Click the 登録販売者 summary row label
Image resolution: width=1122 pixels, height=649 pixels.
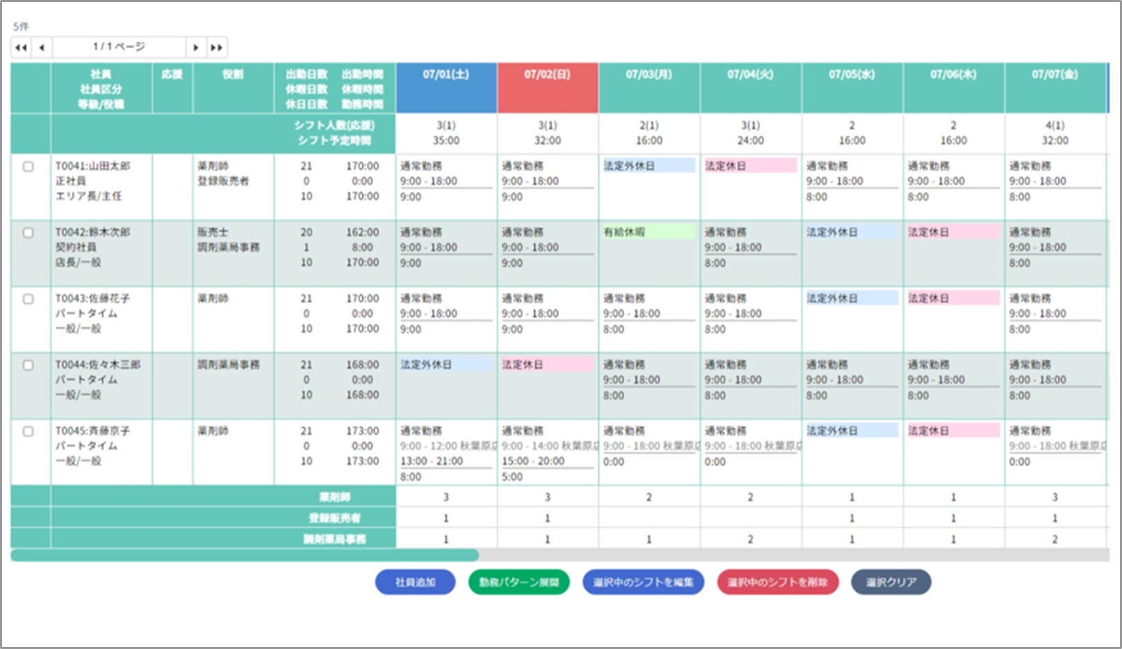[335, 518]
